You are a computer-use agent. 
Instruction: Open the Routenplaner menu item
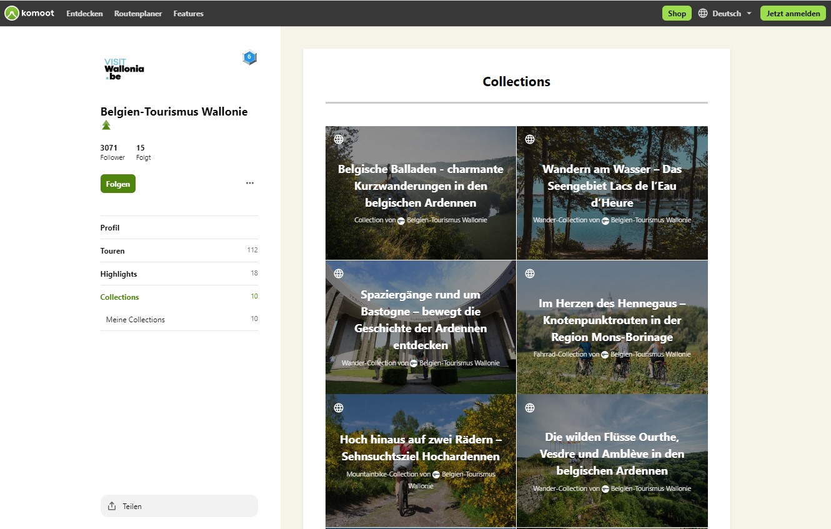(x=138, y=13)
